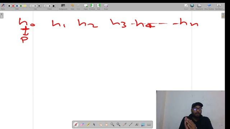Click the Undo button
The image size is (230, 129).
coord(72,6)
